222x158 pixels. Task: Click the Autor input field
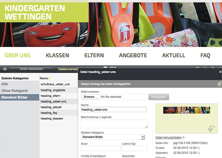(x=101, y=148)
